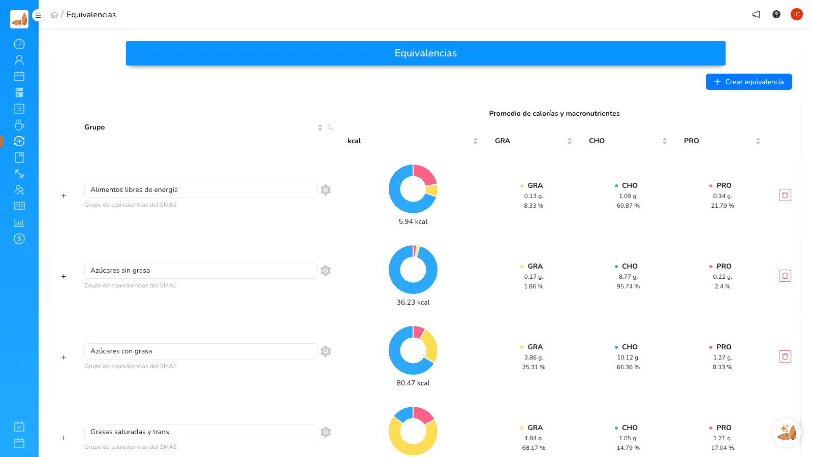Image resolution: width=813 pixels, height=457 pixels.
Task: Open the JC user avatar menu
Action: 796,14
